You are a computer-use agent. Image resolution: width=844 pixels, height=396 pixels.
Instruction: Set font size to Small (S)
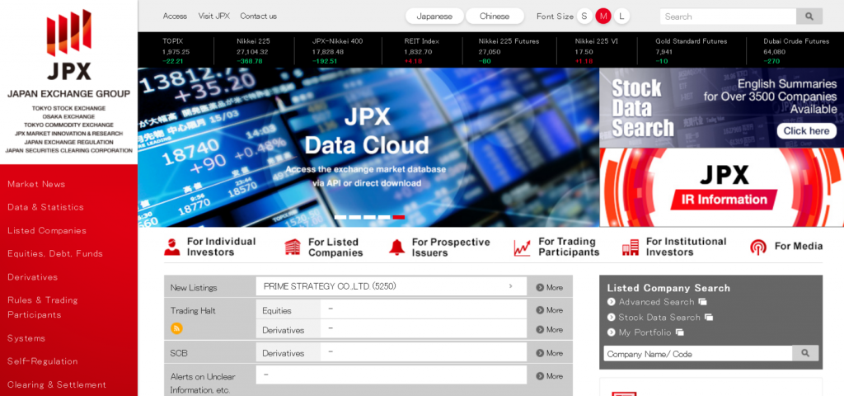(584, 16)
